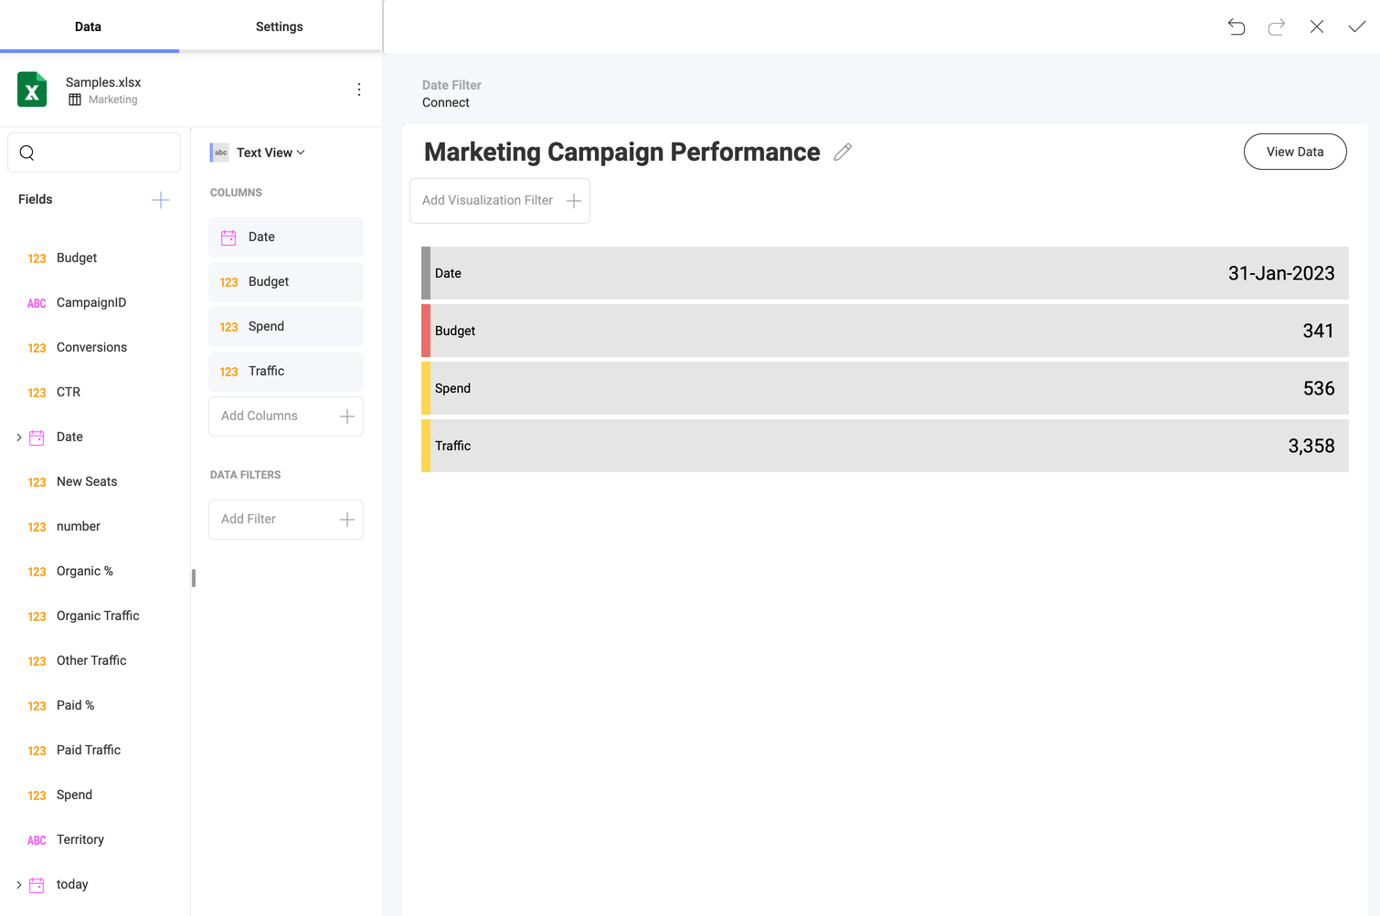Select Date in the Columns list
This screenshot has width=1380, height=916.
pyautogui.click(x=286, y=237)
